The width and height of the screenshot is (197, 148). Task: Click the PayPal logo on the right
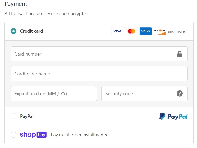click(x=173, y=116)
